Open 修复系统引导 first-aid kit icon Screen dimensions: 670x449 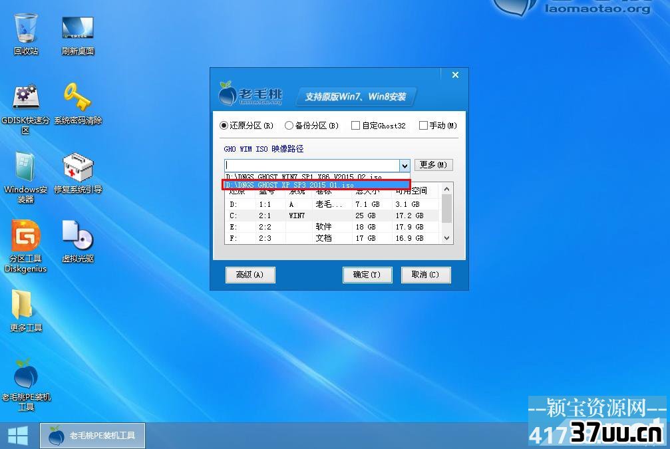pos(78,173)
